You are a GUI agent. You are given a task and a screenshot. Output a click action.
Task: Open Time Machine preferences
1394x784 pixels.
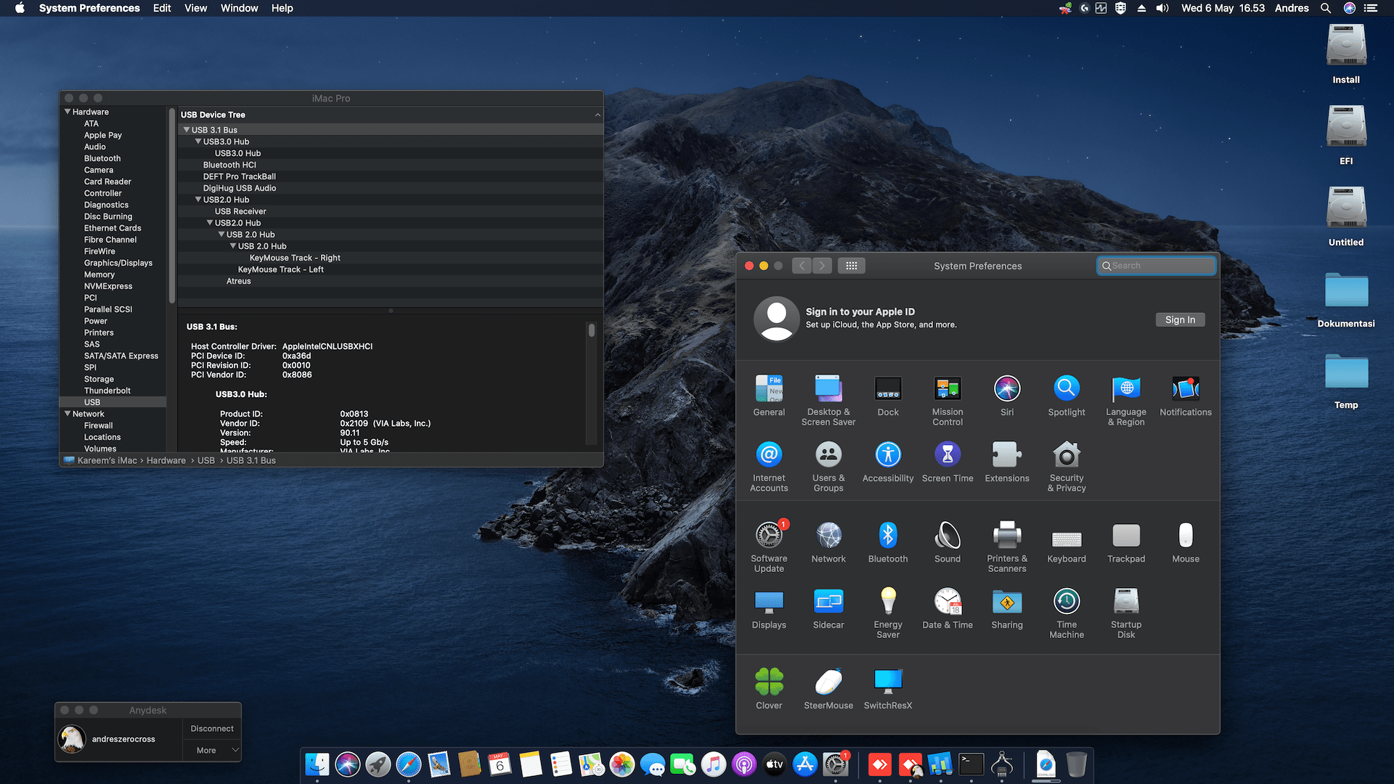click(x=1067, y=613)
